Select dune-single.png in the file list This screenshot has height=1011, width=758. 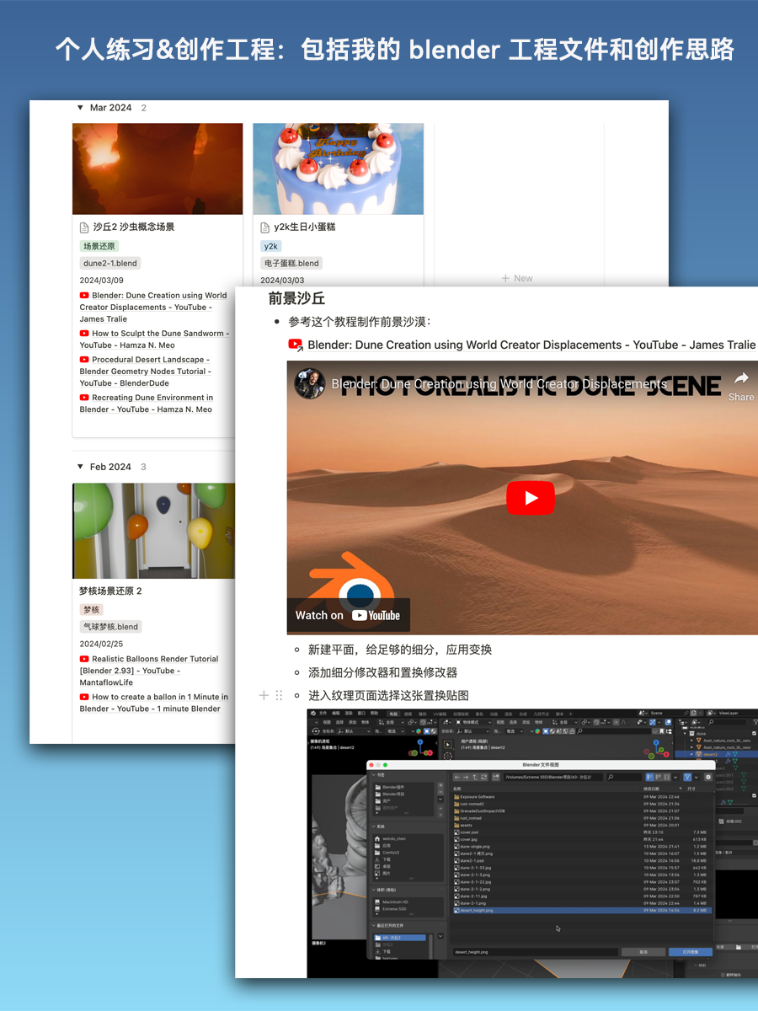[x=581, y=846]
